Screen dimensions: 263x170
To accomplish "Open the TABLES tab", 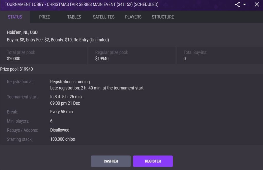I will tap(74, 17).
